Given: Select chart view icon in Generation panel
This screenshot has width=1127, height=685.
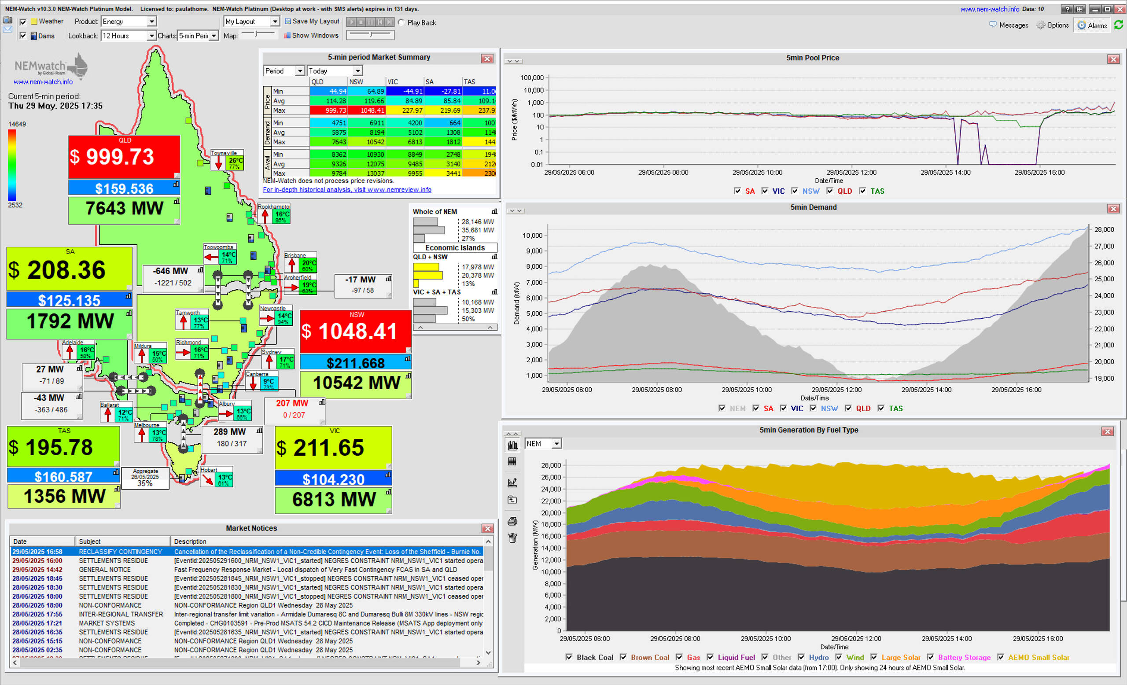Looking at the screenshot, I should pyautogui.click(x=513, y=445).
